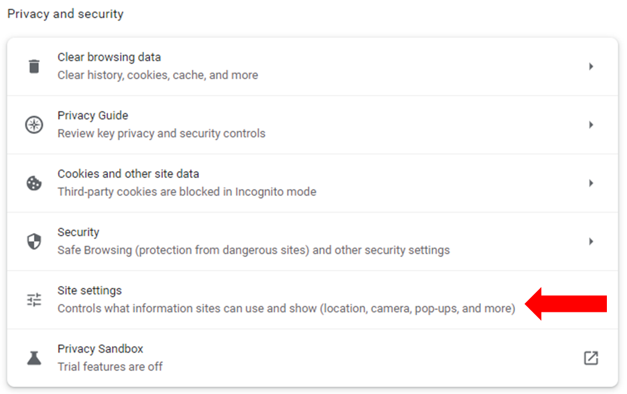Open the Security settings label
The width and height of the screenshot is (627, 394).
point(78,232)
